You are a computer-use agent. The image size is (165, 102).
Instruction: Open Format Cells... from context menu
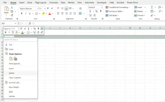pyautogui.click(x=21, y=82)
